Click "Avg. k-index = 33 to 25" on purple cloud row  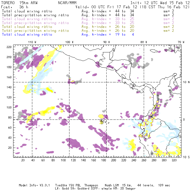(108, 19)
